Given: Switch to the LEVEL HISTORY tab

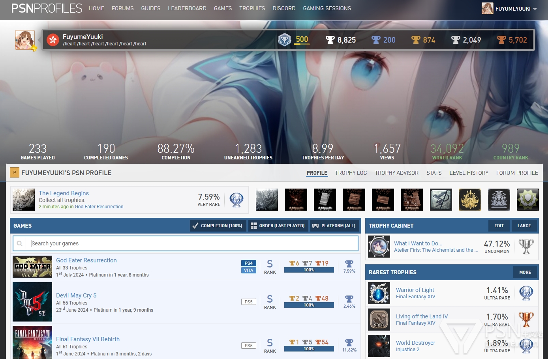Looking at the screenshot, I should click(469, 173).
